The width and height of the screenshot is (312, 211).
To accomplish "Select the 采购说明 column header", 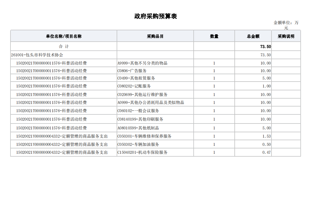I will click(x=286, y=36).
